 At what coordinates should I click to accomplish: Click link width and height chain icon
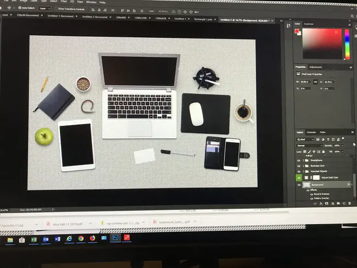(315, 82)
